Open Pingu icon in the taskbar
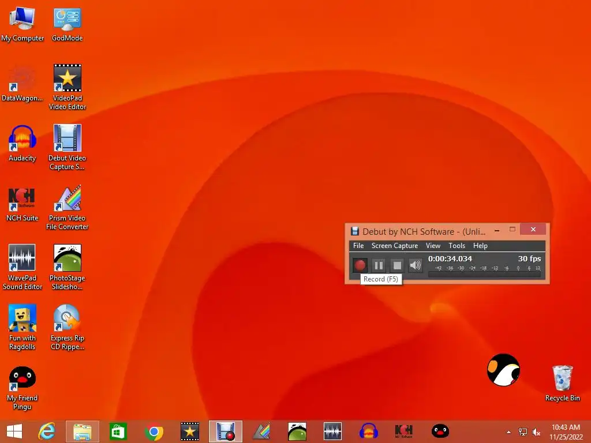 [440, 431]
